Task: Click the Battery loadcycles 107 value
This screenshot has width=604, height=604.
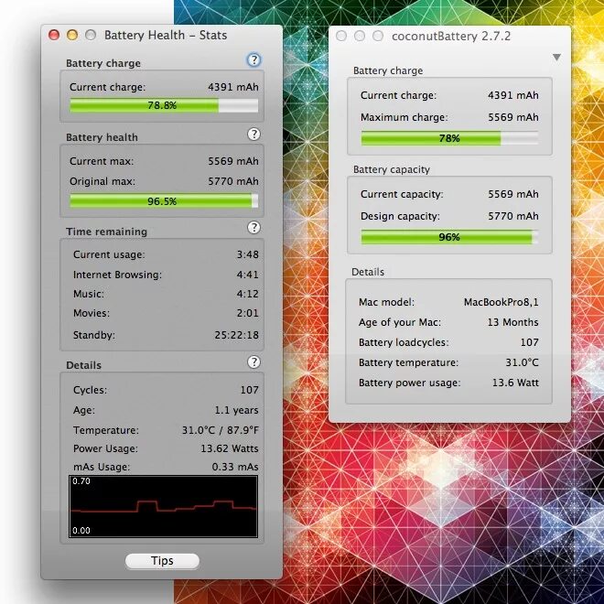Action: 530,342
